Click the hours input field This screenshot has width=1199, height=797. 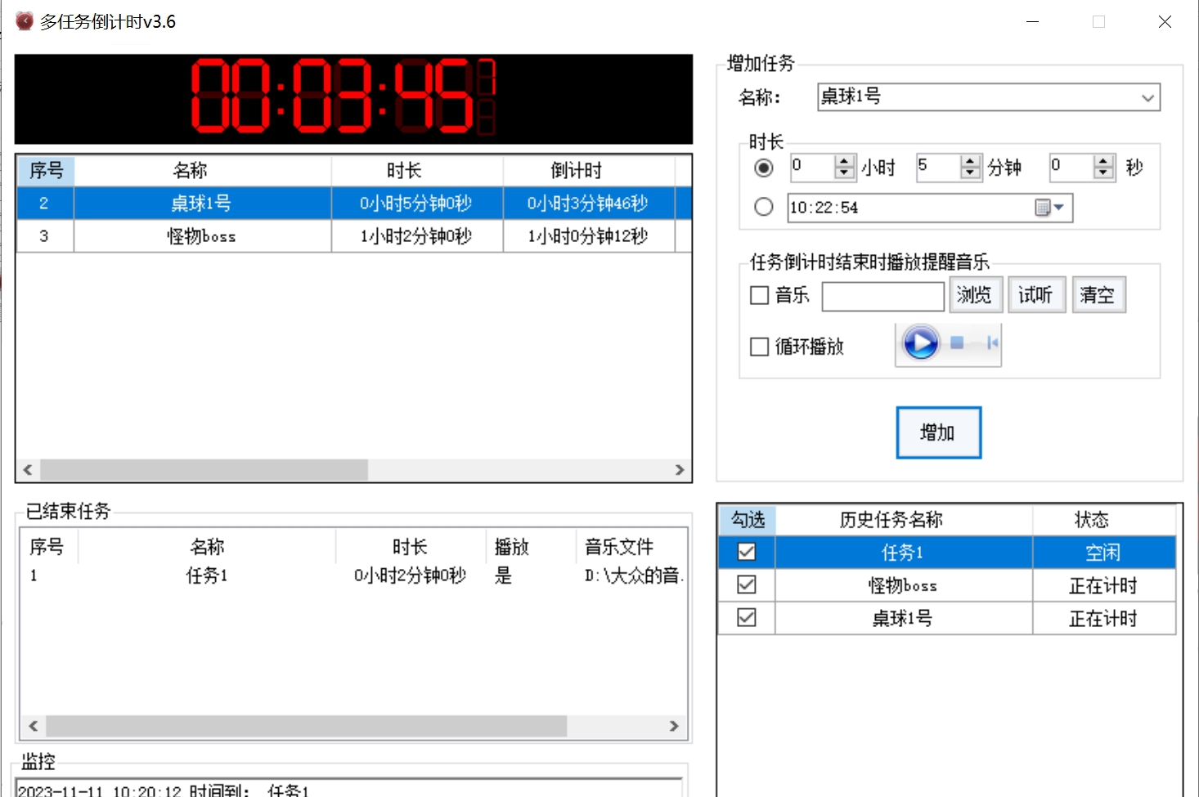812,168
